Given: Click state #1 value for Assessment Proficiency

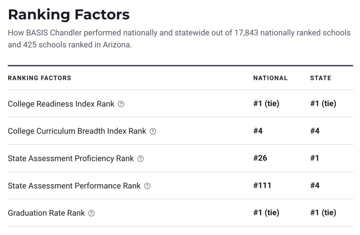Looking at the screenshot, I should tap(315, 158).
